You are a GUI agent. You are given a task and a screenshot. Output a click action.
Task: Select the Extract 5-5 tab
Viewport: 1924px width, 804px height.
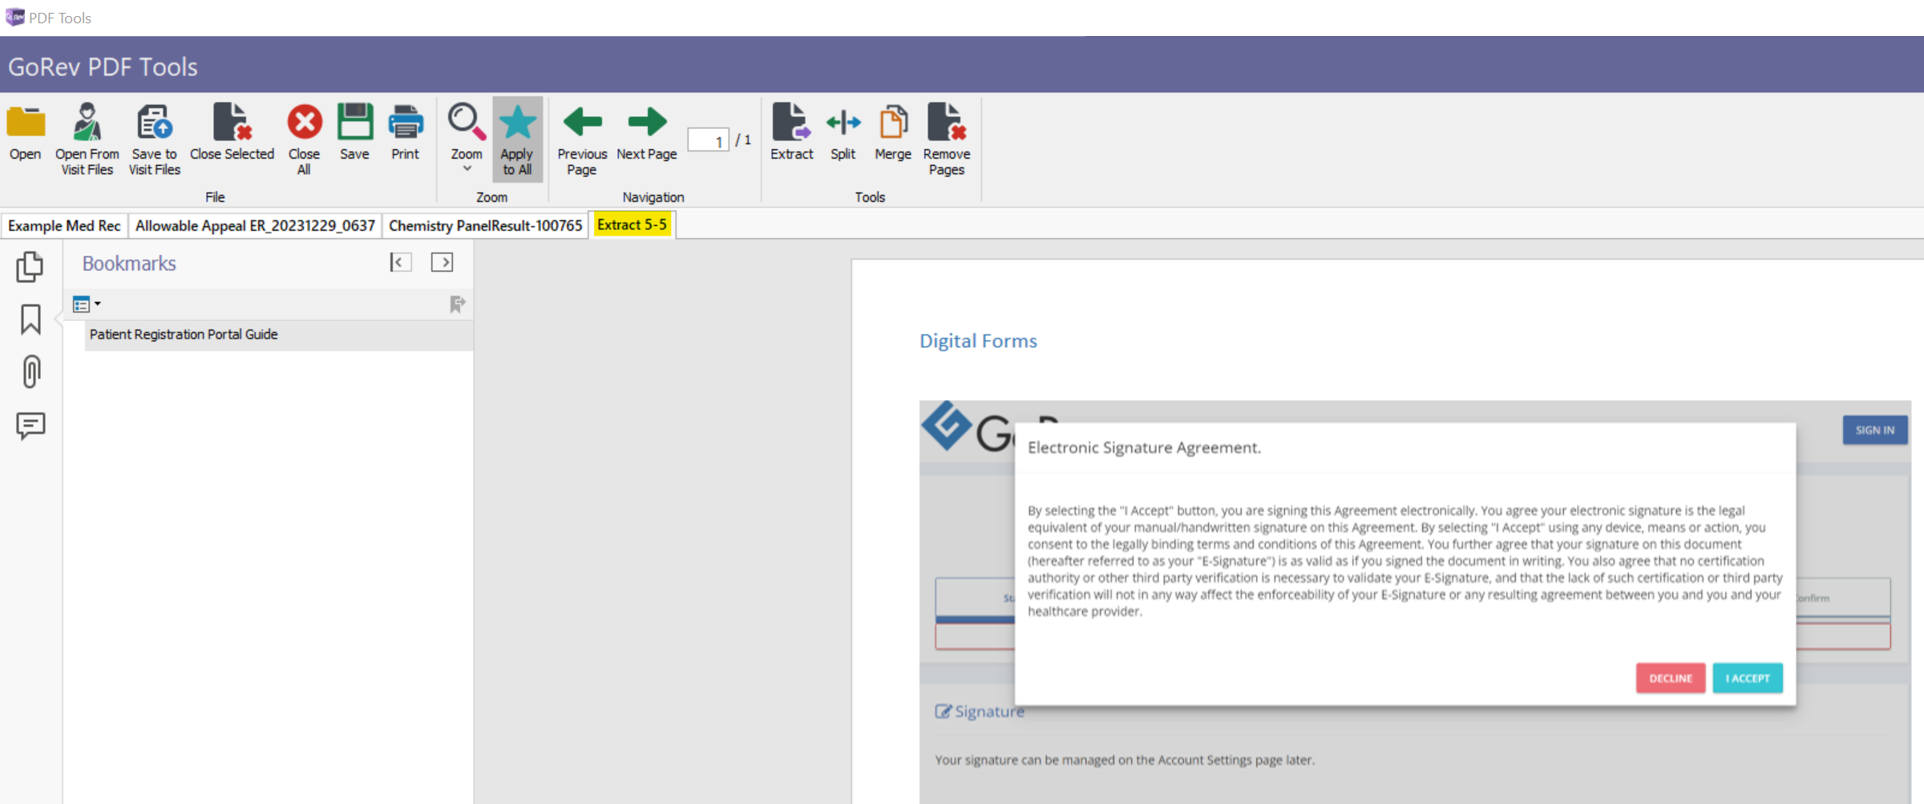(632, 224)
